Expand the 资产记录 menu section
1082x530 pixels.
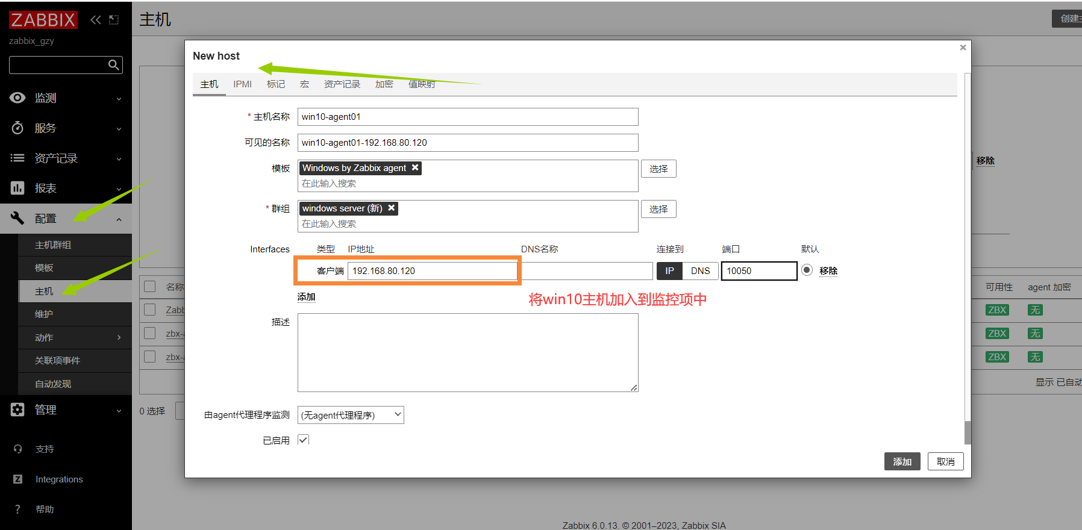pyautogui.click(x=119, y=159)
